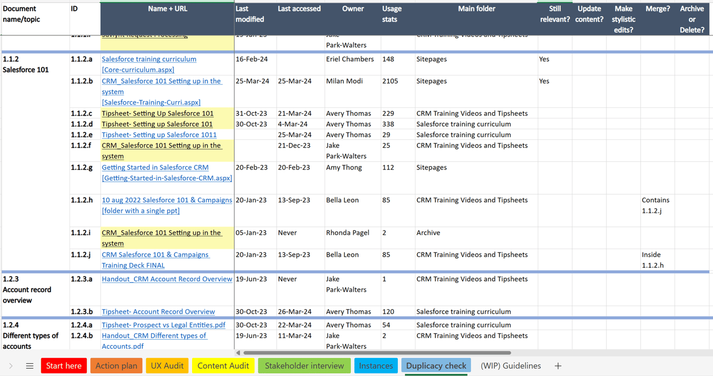
Task: Click the Last modified column header
Action: point(255,19)
